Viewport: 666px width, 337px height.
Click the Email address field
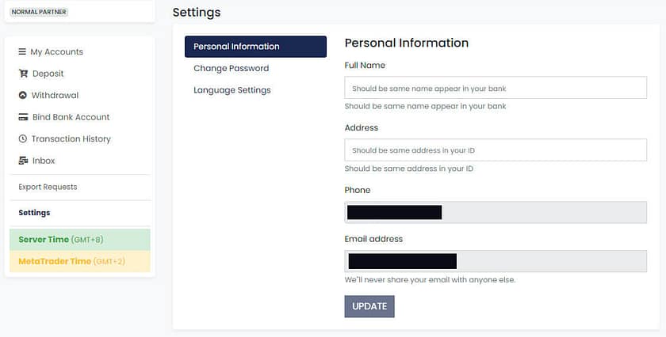pos(496,261)
